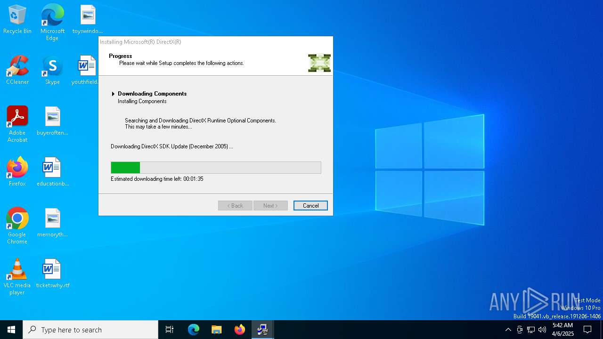Click the taskbar search box
Screen dimensions: 603x339
coord(90,330)
